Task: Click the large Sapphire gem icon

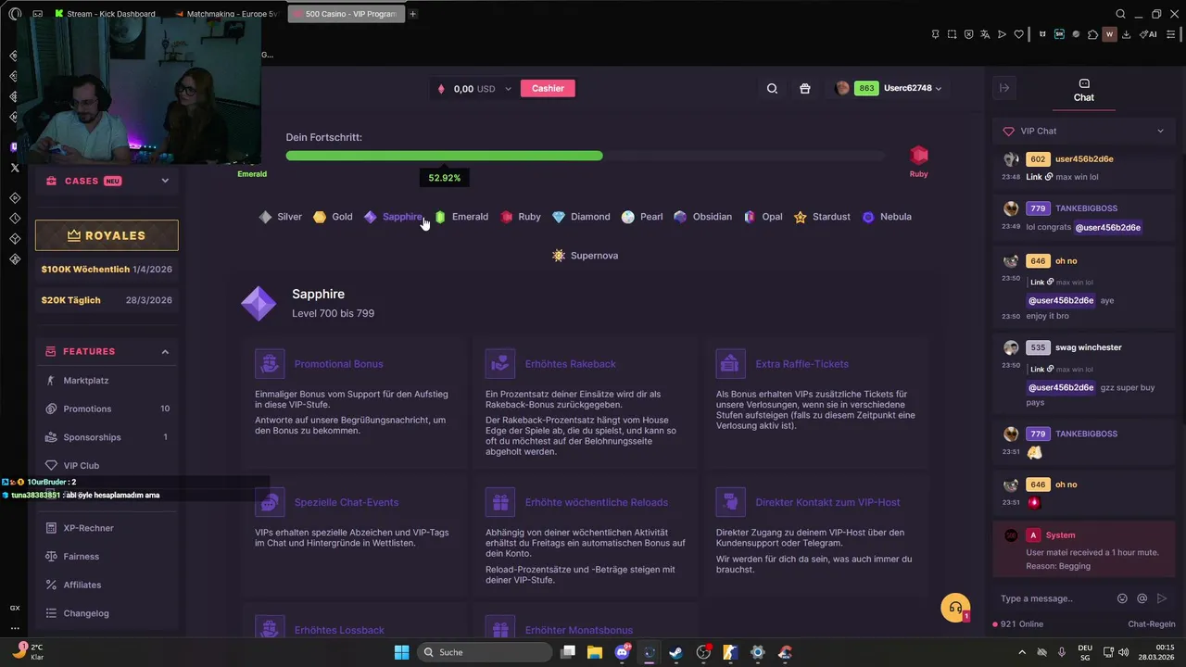Action: click(x=259, y=304)
